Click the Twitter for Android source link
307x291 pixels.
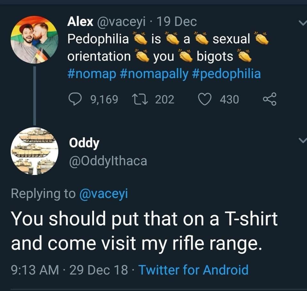click(193, 270)
